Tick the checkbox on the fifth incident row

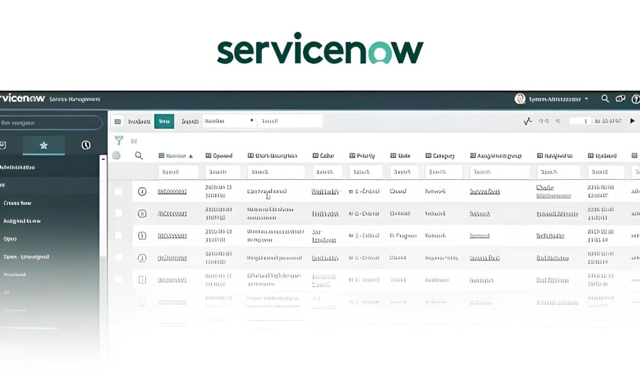click(118, 279)
